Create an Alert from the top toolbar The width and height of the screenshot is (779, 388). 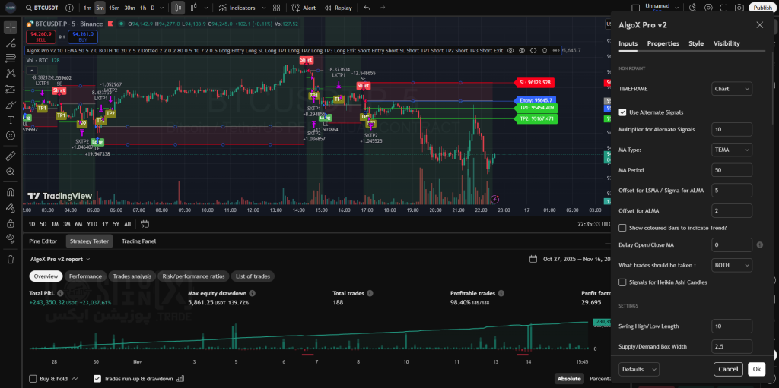pos(304,8)
